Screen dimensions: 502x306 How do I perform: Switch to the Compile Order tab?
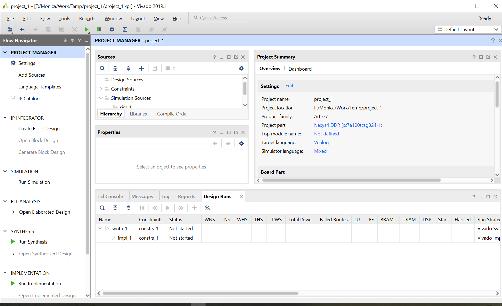click(x=172, y=114)
